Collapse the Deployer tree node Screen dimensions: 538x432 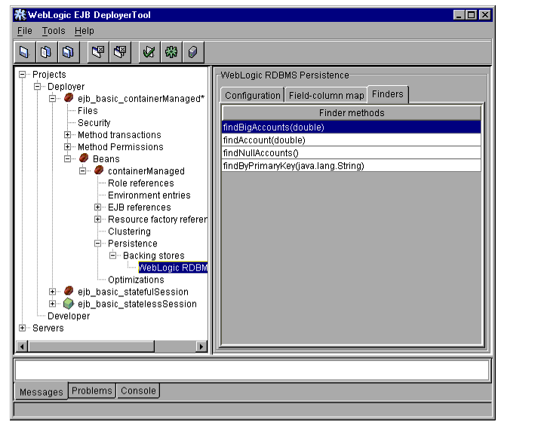pos(38,87)
